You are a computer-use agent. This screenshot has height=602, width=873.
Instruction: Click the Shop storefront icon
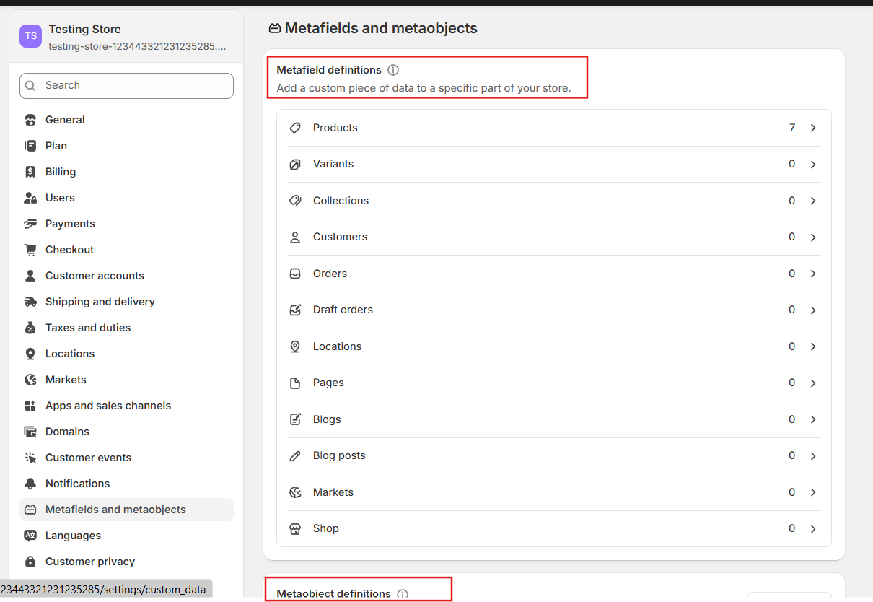pyautogui.click(x=295, y=528)
